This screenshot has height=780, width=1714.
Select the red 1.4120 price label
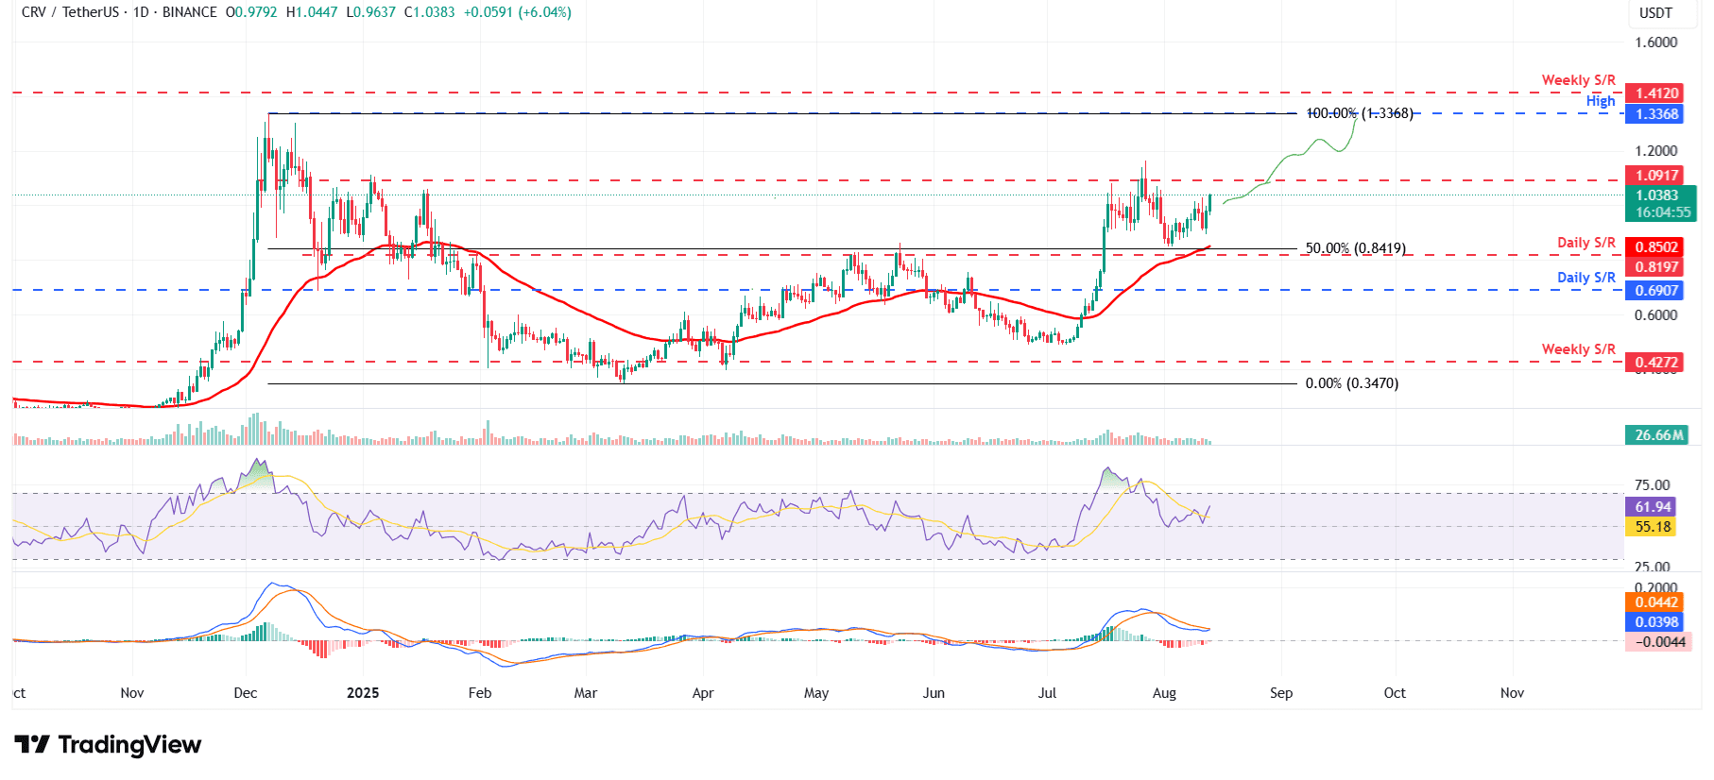tap(1657, 93)
